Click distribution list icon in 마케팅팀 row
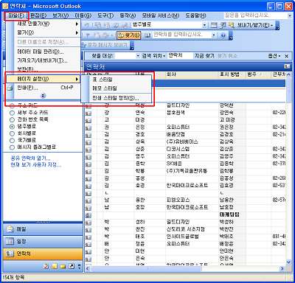The width and height of the screenshot is (295, 283). pyautogui.click(x=88, y=215)
